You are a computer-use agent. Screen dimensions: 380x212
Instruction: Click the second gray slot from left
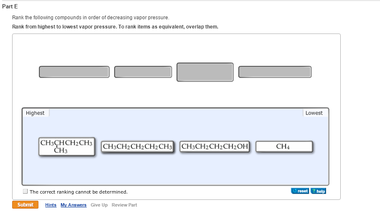(x=143, y=72)
